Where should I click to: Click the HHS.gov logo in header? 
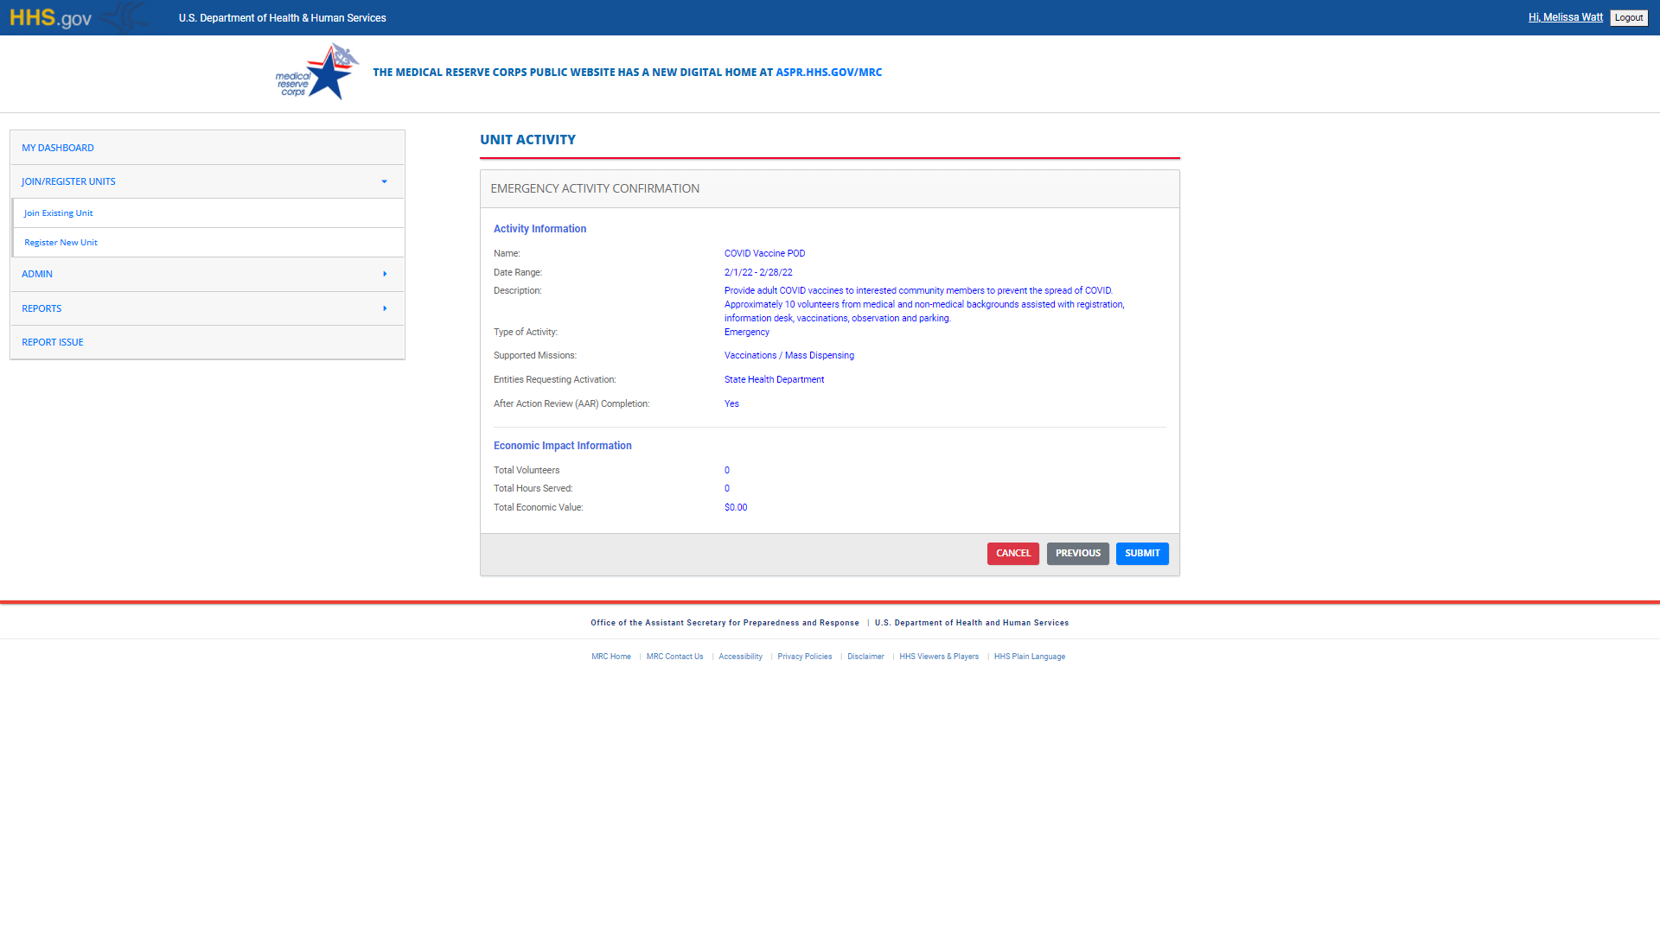point(51,18)
